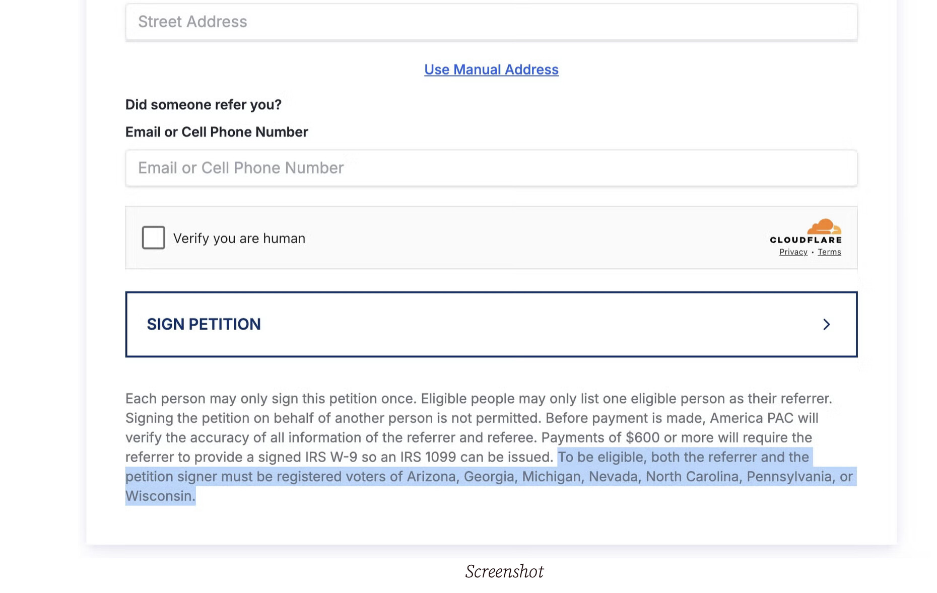The height and width of the screenshot is (593, 937).
Task: Click the orange Cloudflare cloud logo
Action: (824, 226)
